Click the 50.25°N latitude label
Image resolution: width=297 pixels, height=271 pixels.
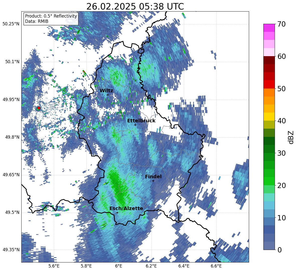[11, 24]
